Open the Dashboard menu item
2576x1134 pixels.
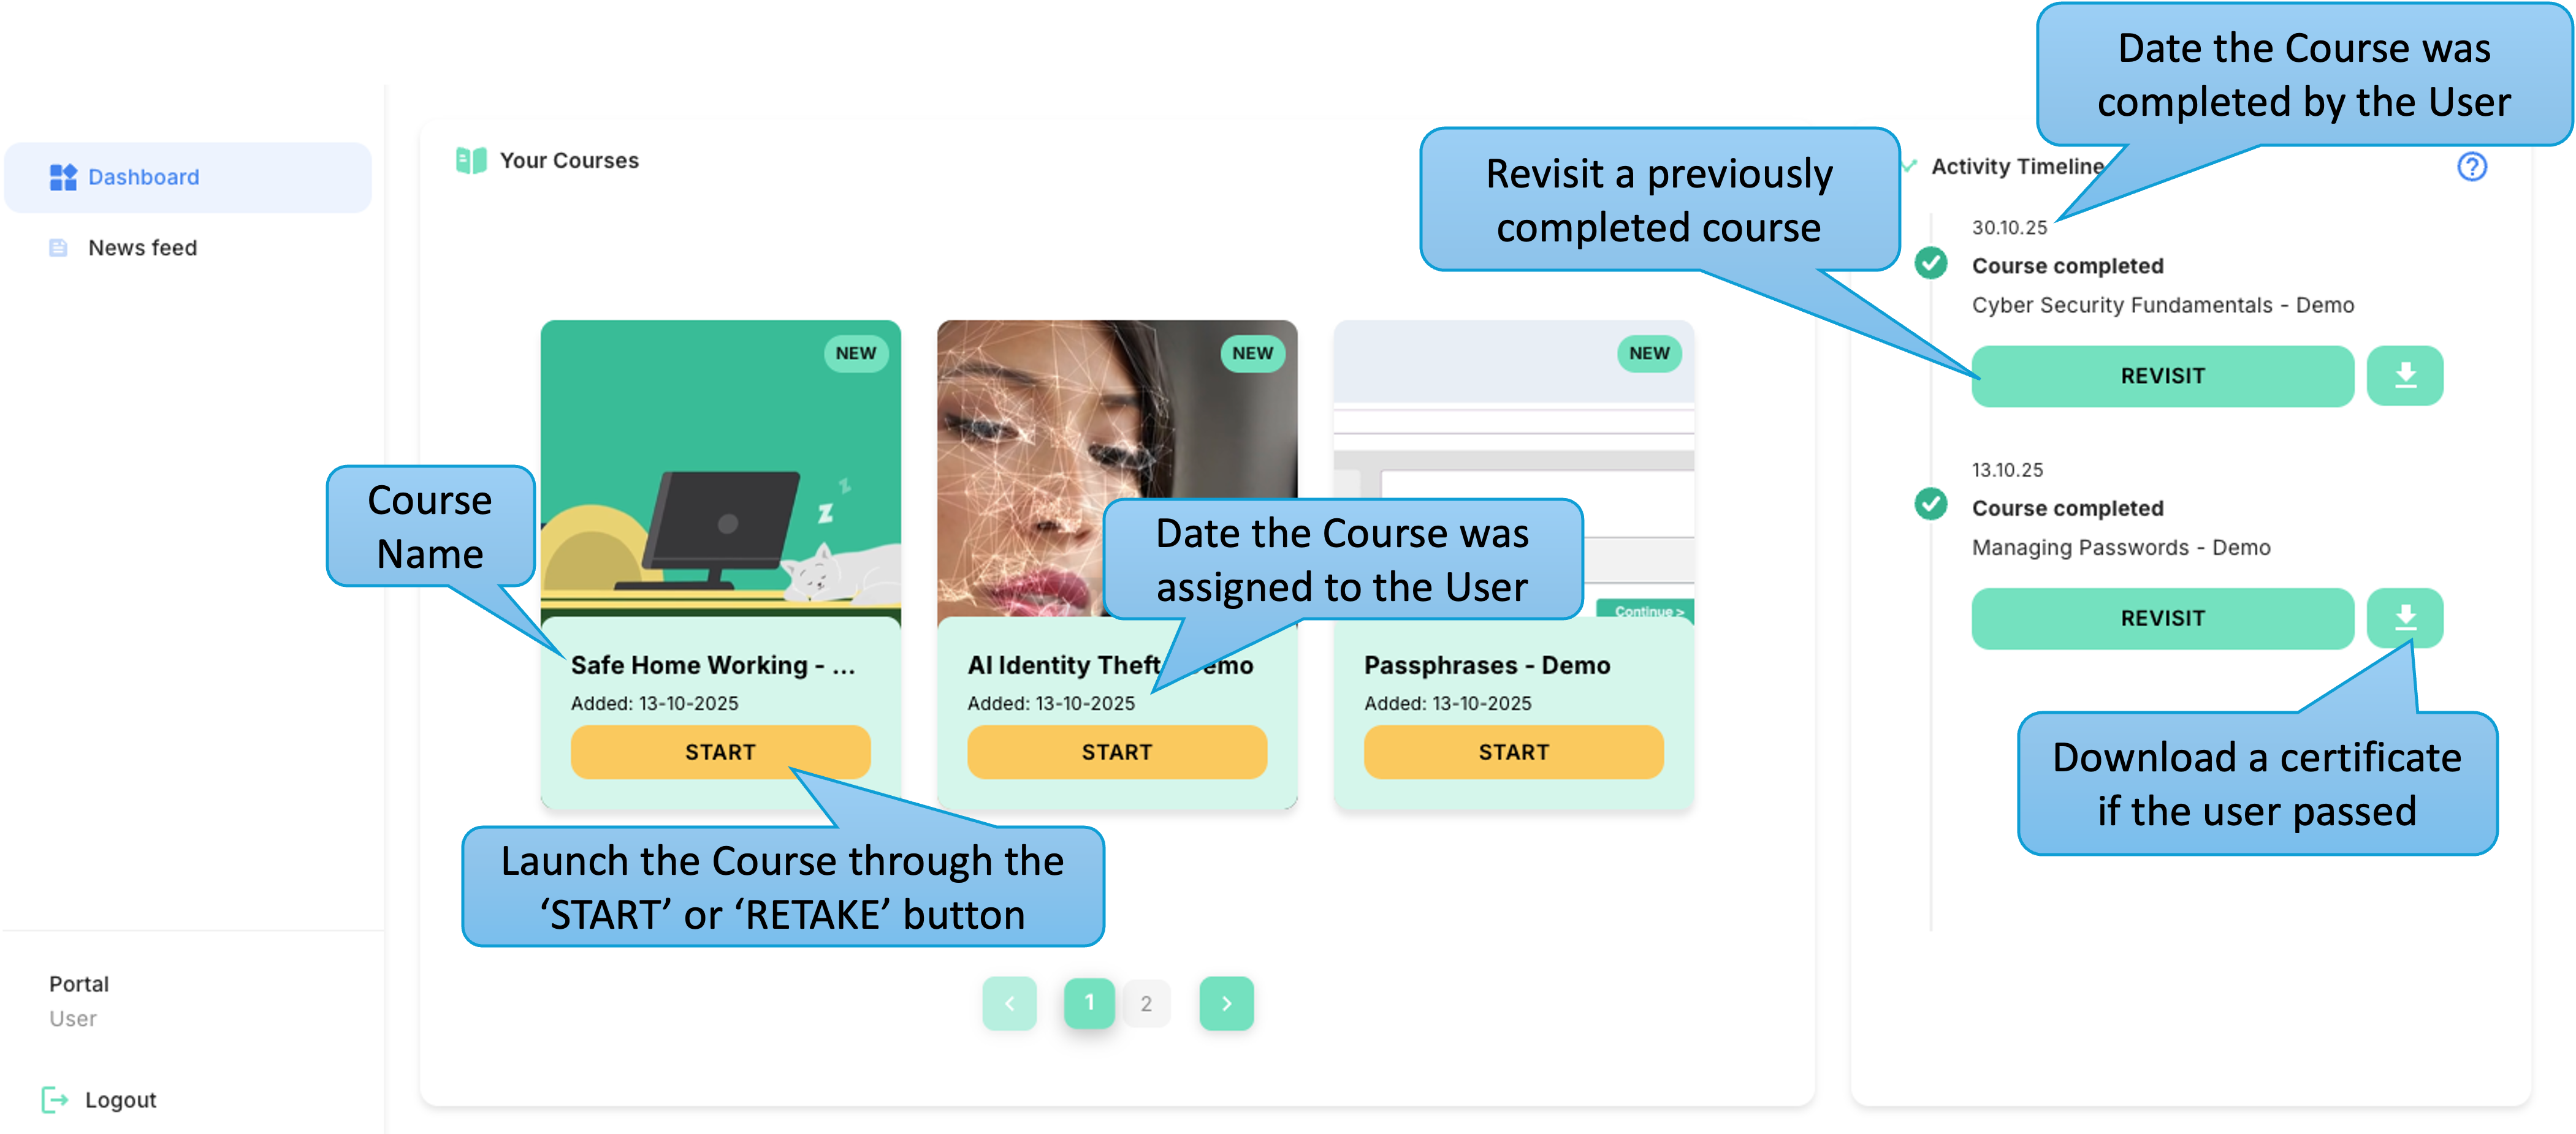point(188,177)
